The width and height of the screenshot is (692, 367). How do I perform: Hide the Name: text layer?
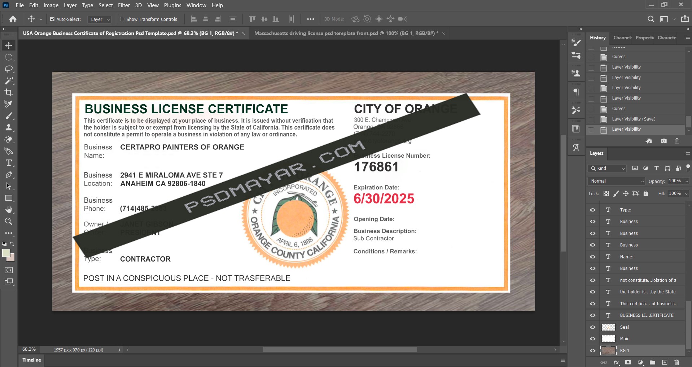pos(592,257)
